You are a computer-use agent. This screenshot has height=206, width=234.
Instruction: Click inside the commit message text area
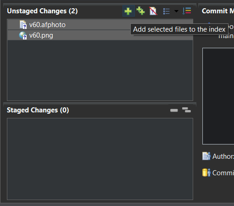click(x=218, y=96)
